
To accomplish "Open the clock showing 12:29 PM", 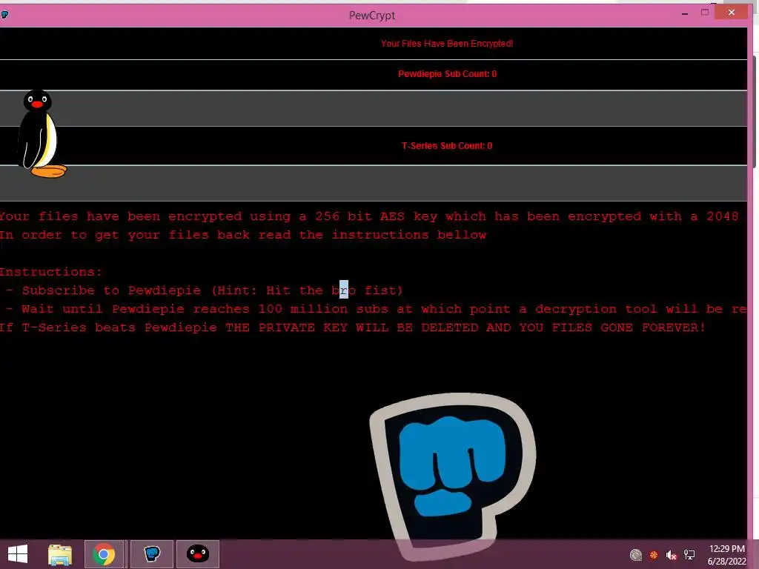I will click(726, 555).
